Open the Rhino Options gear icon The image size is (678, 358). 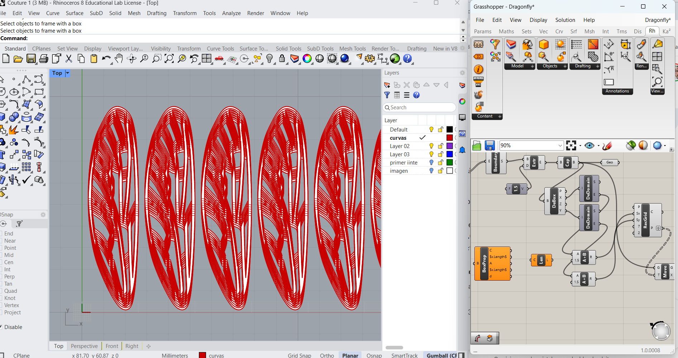(370, 59)
